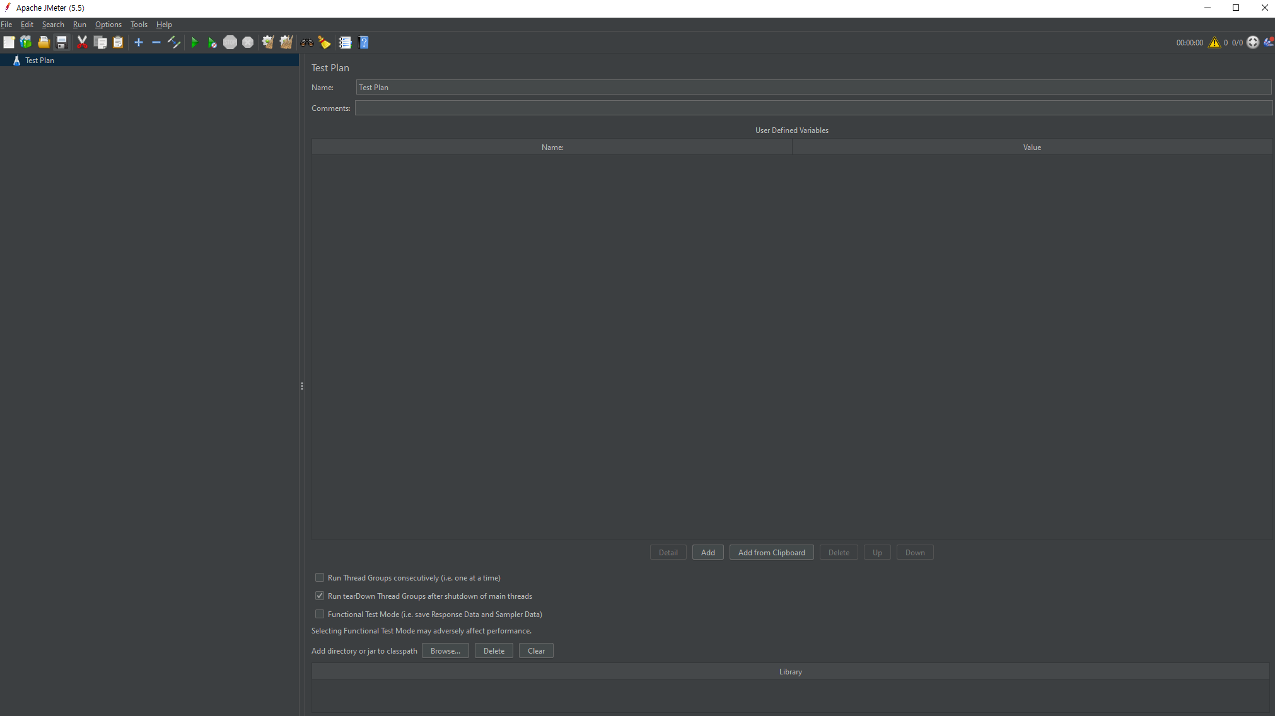Enable Functional Test Mode checkbox
This screenshot has width=1275, height=716.
[x=320, y=614]
